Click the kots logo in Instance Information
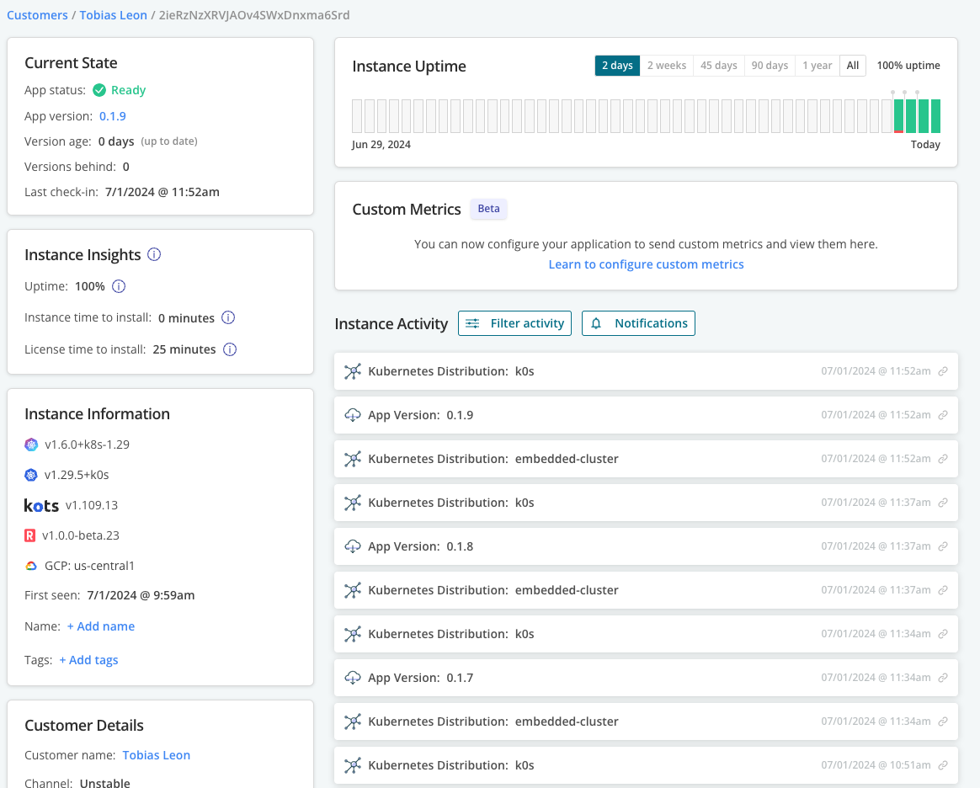The width and height of the screenshot is (980, 788). [x=41, y=505]
